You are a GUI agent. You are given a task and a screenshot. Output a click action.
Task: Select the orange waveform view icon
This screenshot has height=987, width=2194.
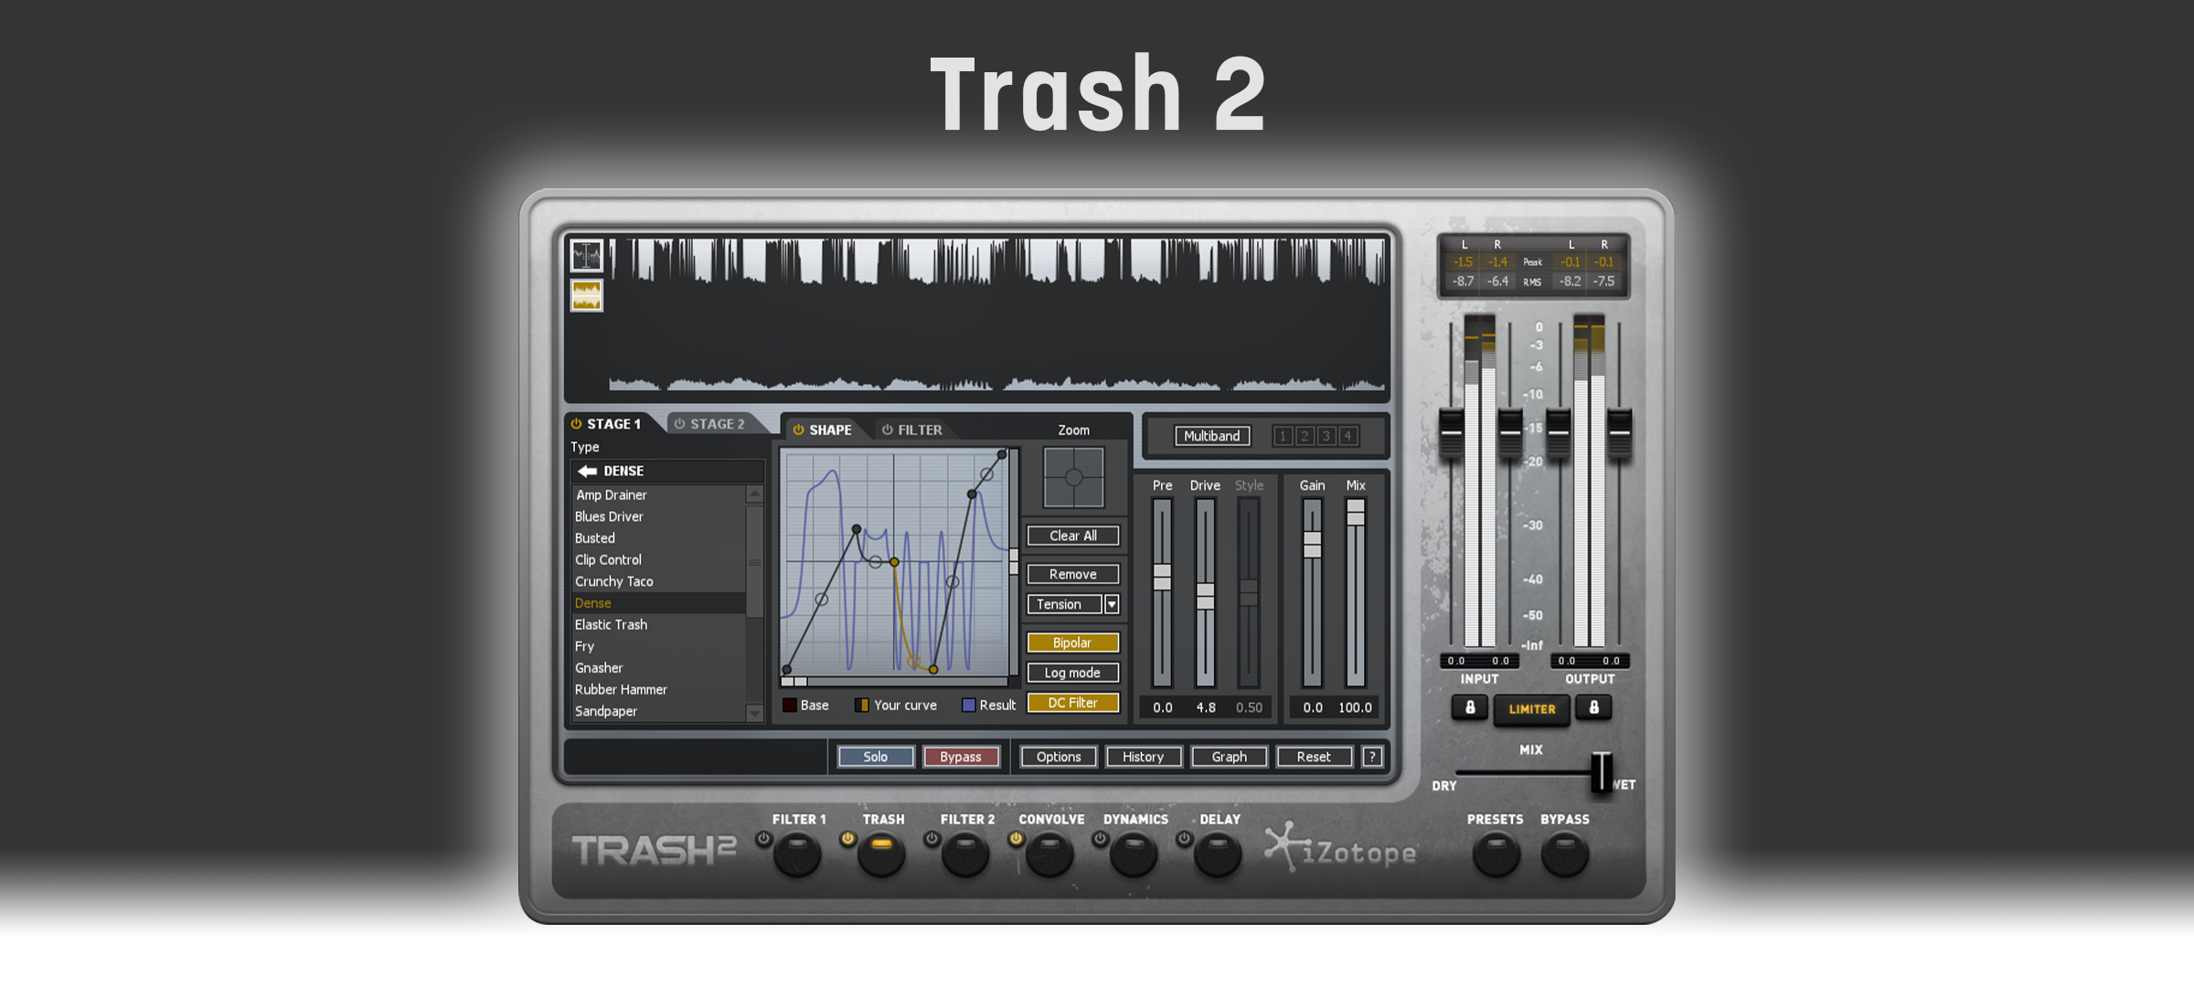(x=587, y=295)
